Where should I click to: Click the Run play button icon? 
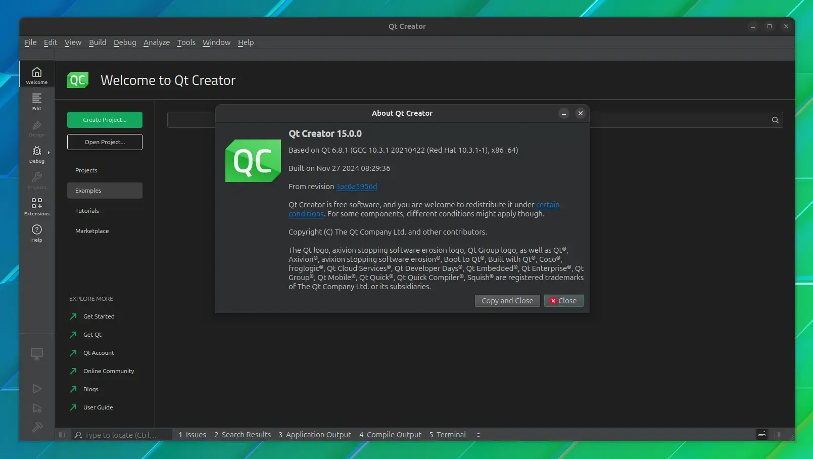point(37,389)
